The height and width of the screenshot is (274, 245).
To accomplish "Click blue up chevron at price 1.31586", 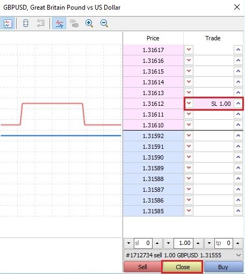I will (238, 200).
